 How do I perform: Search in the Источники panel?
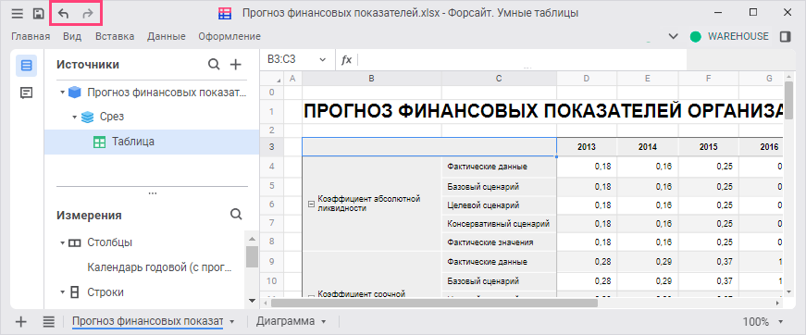coord(214,64)
